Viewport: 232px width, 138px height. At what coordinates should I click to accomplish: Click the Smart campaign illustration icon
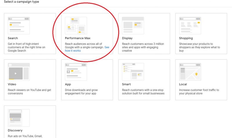[133, 72]
